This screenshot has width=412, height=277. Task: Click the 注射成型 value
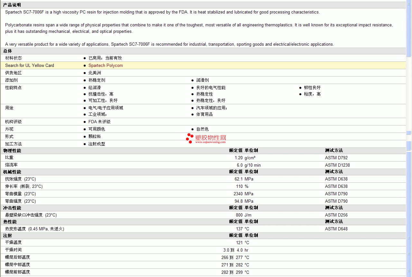click(x=97, y=144)
